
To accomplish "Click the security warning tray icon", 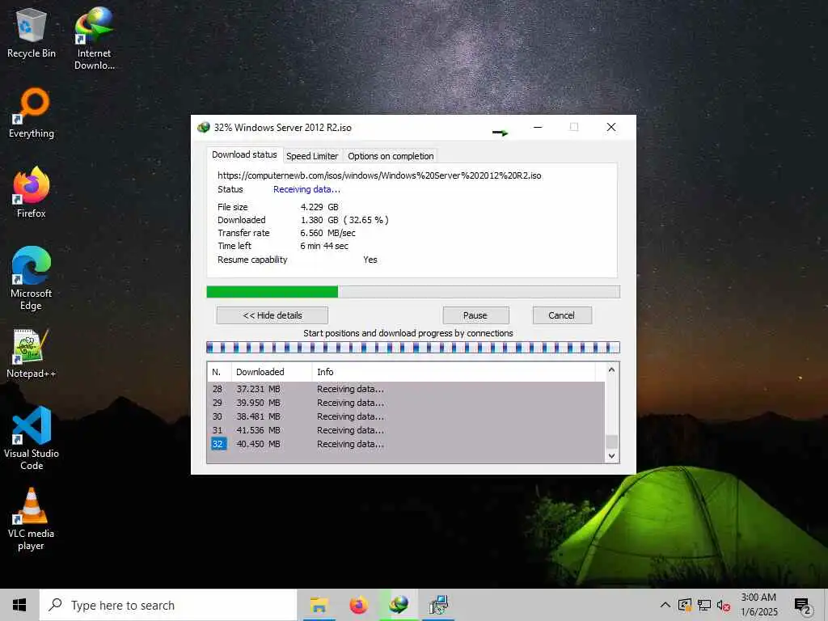I will click(684, 605).
